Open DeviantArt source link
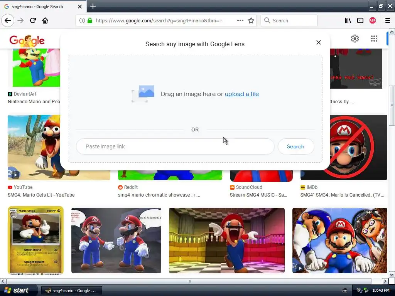Screen dimensions: 395x296 point(22,94)
